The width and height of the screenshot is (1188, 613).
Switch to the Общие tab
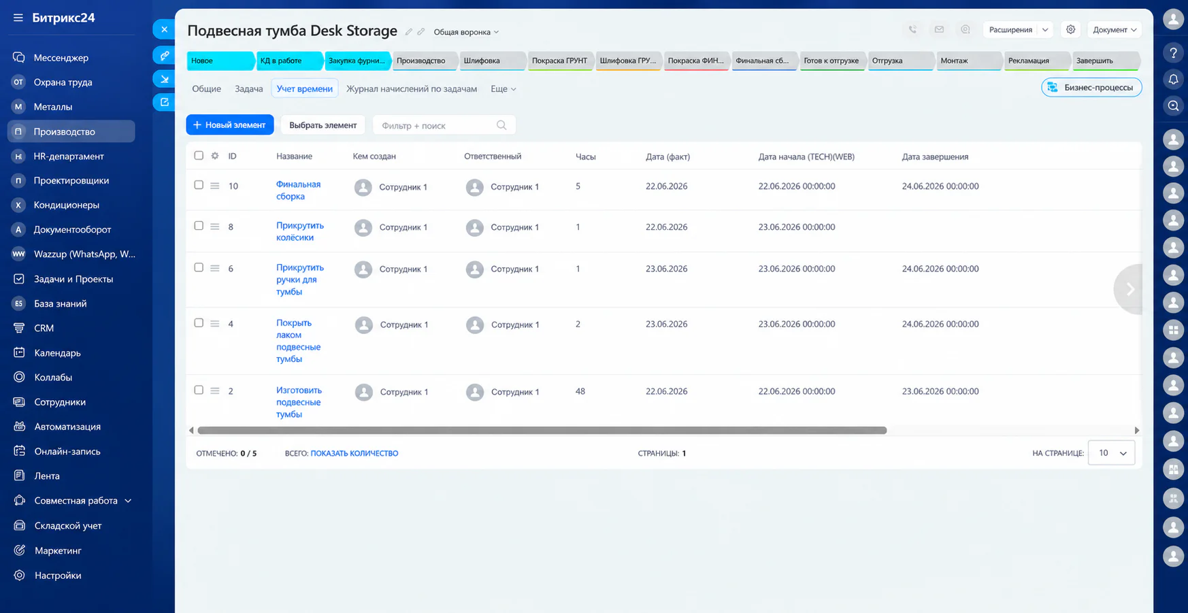click(206, 89)
